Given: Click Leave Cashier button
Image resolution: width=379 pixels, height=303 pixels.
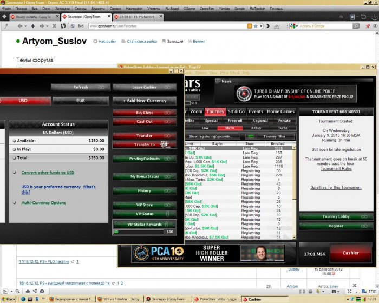Looking at the screenshot, I should [145, 87].
